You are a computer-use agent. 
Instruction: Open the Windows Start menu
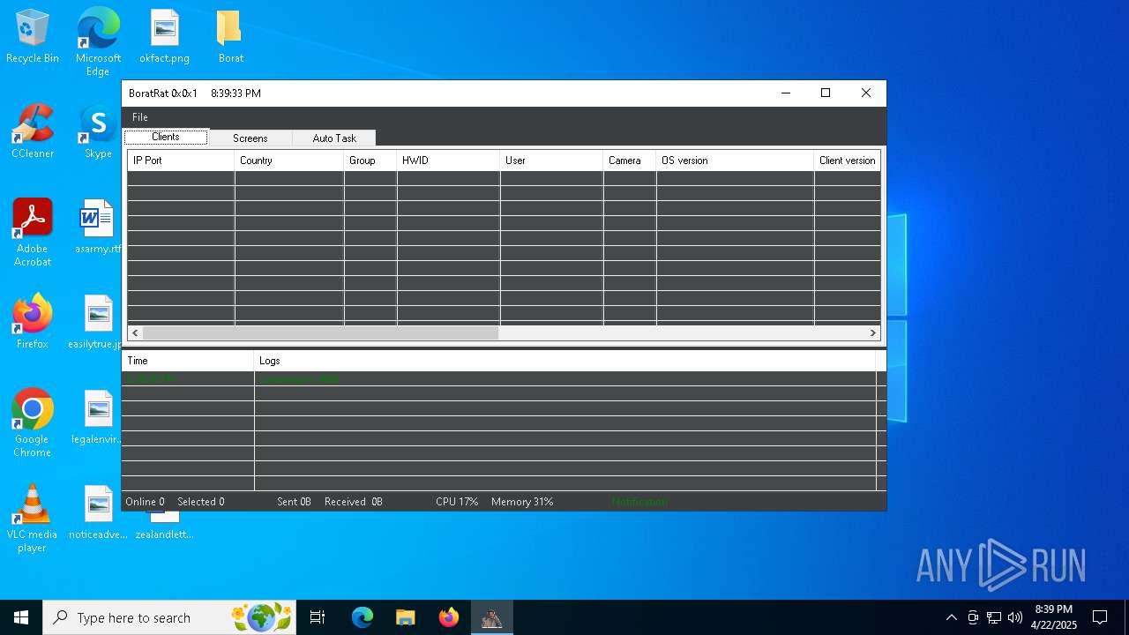(21, 617)
